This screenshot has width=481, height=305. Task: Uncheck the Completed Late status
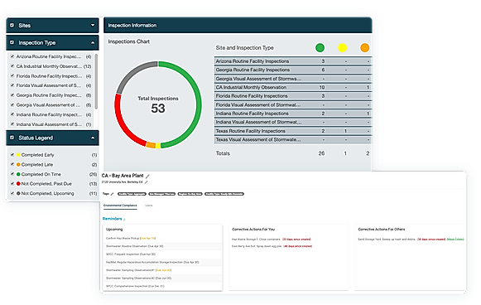pyautogui.click(x=12, y=164)
